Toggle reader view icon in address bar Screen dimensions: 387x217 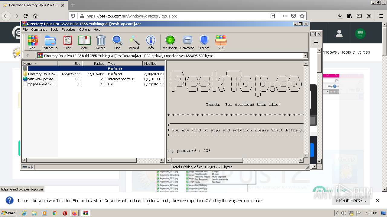point(273,16)
